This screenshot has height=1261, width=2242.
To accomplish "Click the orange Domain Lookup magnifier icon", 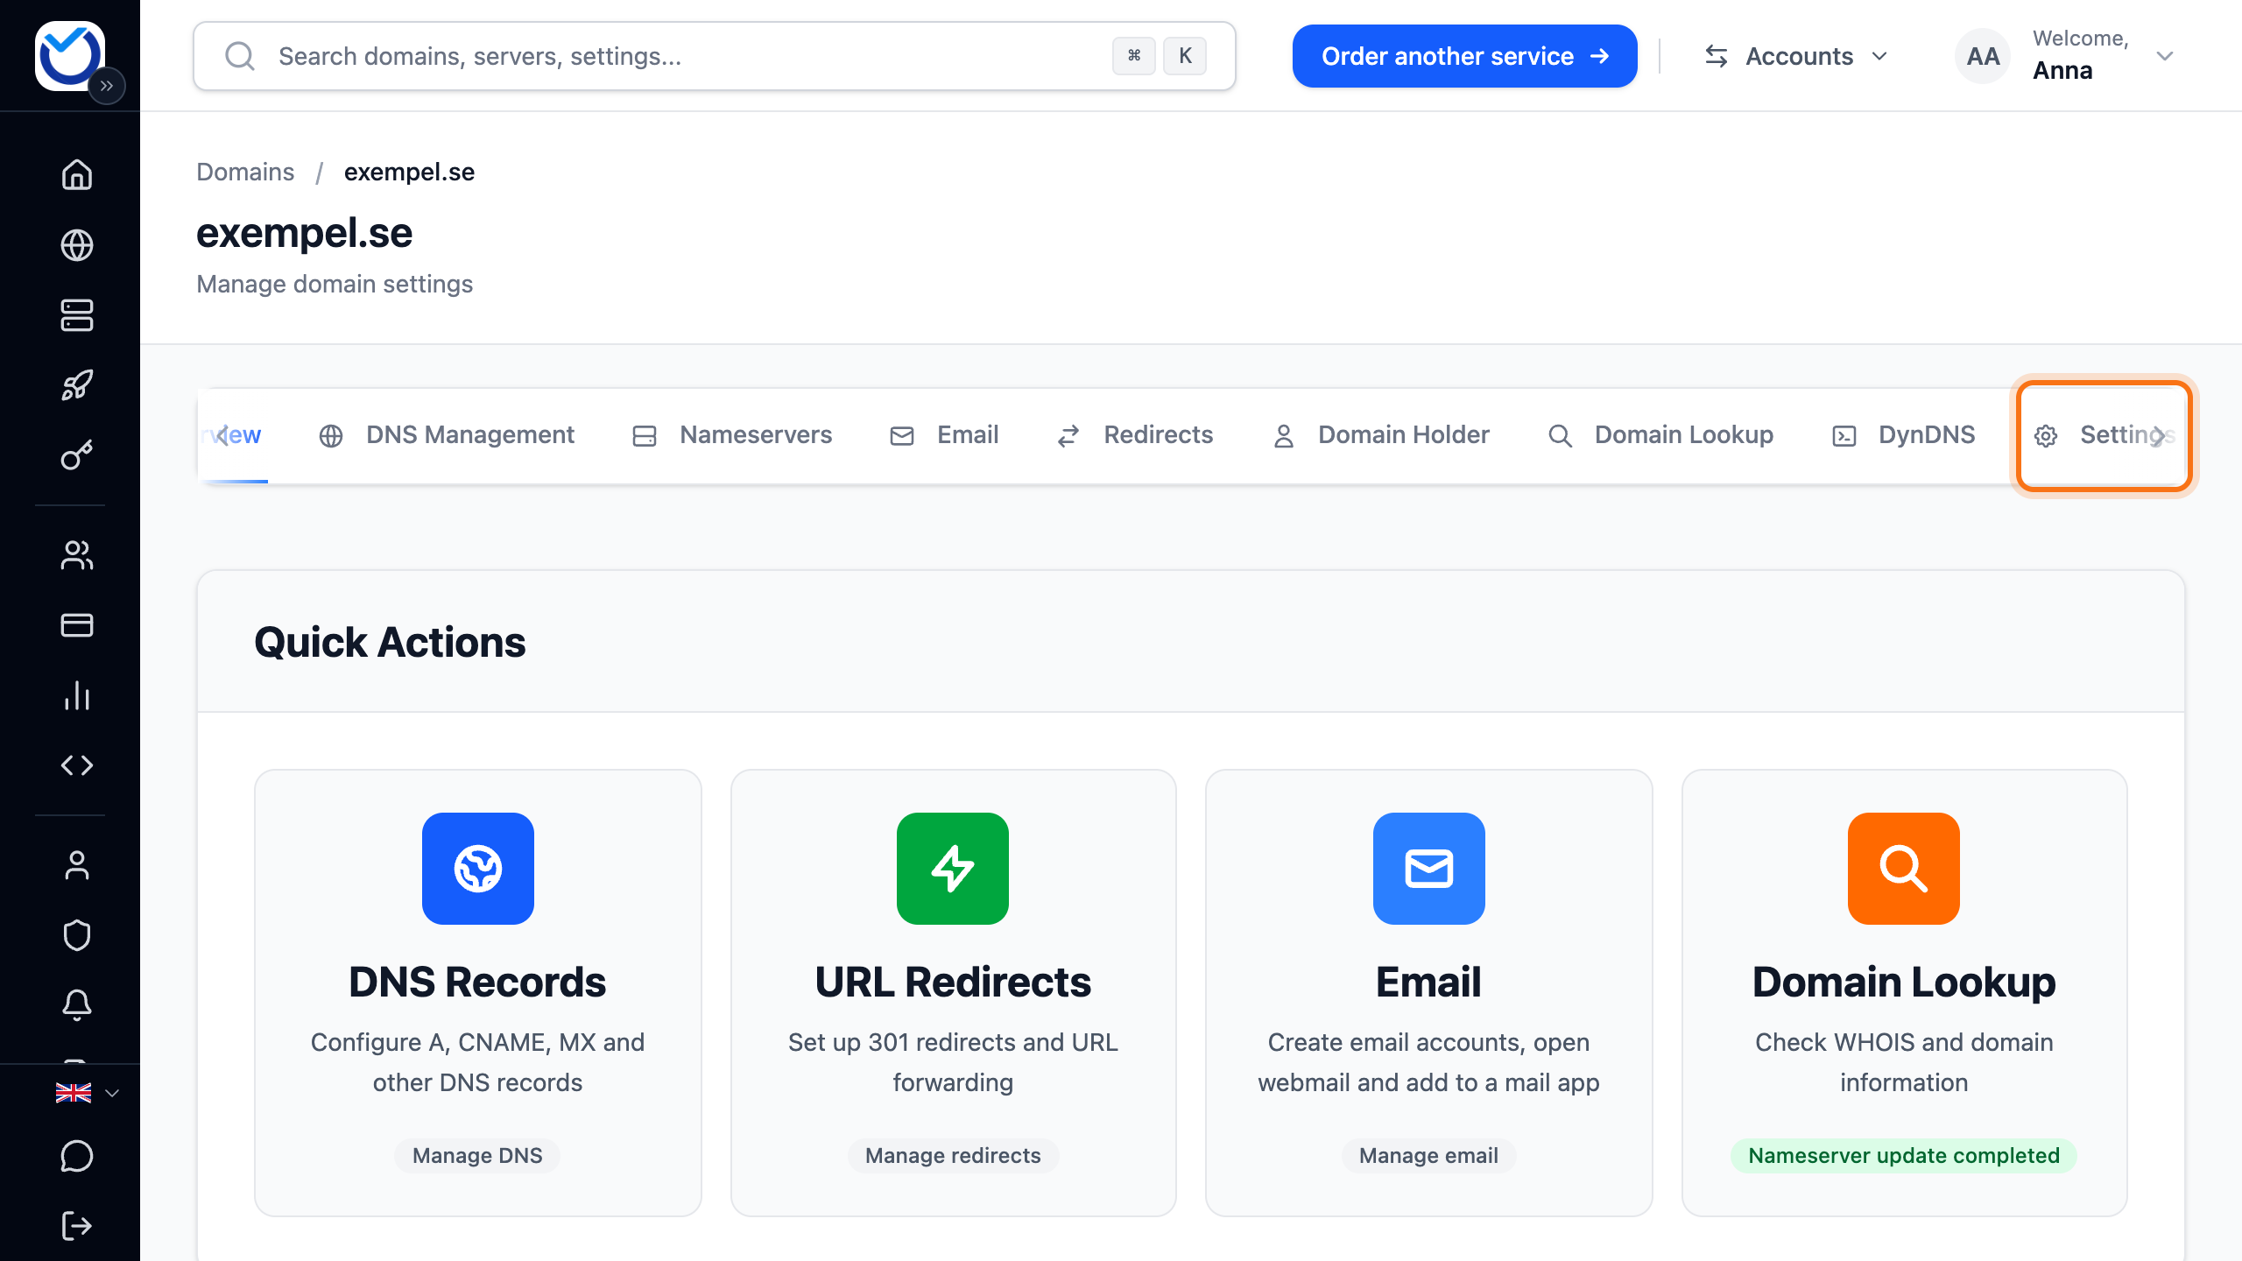I will point(1904,869).
